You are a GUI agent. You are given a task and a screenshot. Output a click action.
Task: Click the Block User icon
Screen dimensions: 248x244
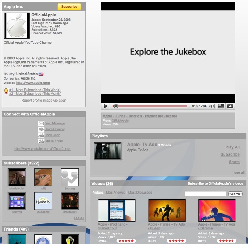point(41,135)
